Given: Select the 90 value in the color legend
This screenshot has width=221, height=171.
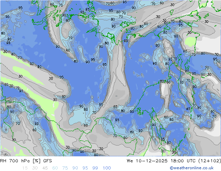Looking at the screenshot, I should [75, 168].
